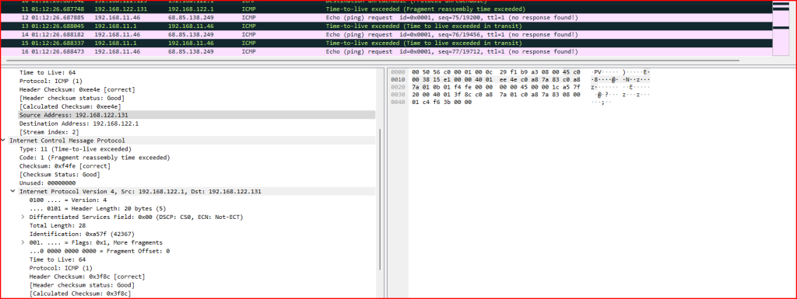The width and height of the screenshot is (797, 299).
Task: Select packet 14 echo request seq=76/19456
Action: 385,34
